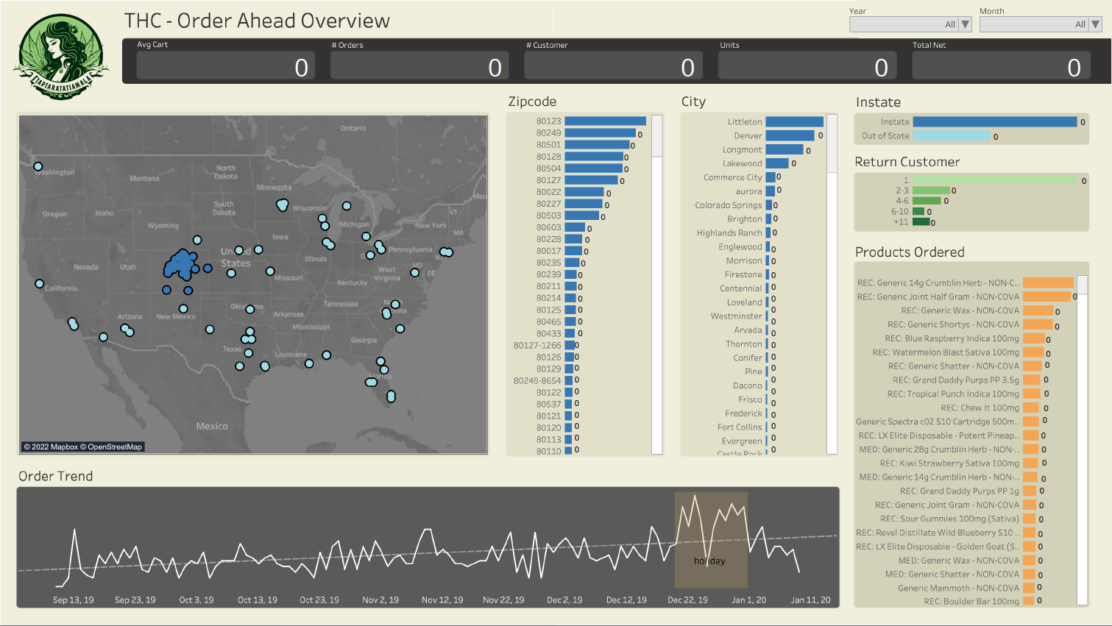The image size is (1112, 626).
Task: Select the Instate blue bar
Action: 994,122
